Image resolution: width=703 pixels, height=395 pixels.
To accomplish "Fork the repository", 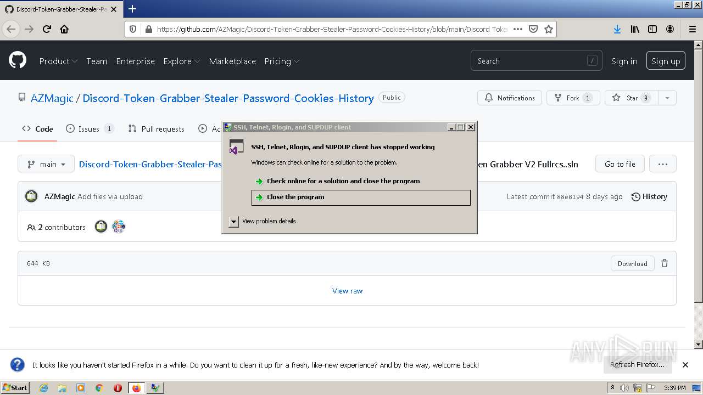I will pos(573,98).
